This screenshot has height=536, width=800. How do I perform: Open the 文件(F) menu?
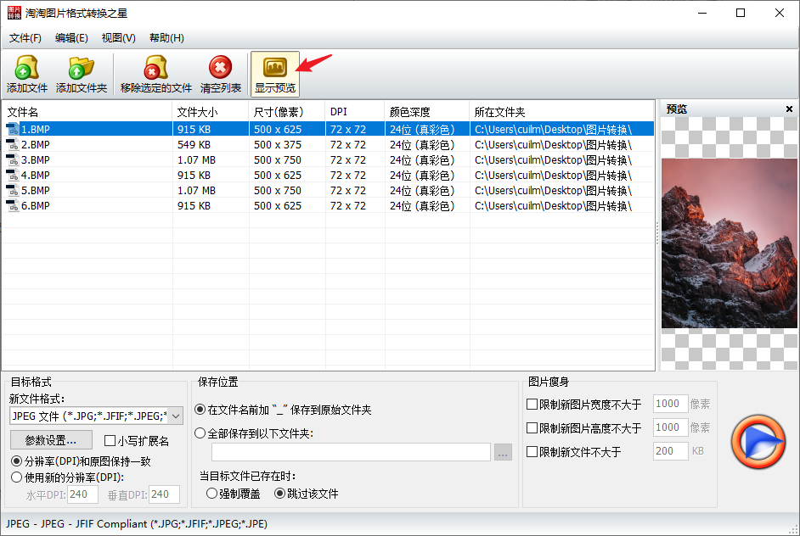(x=25, y=37)
